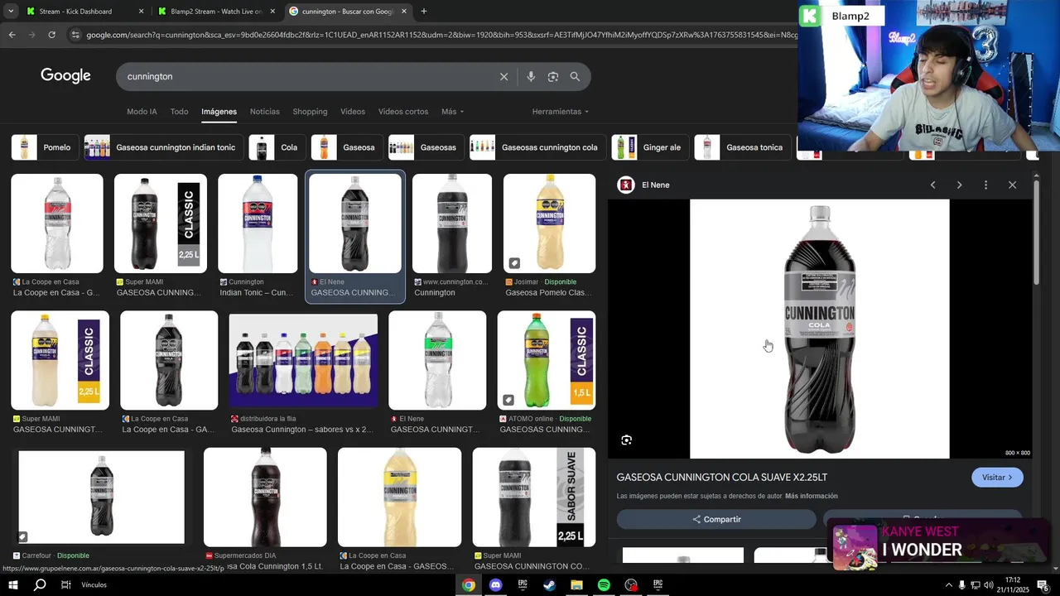Click the preview panel vertical scrollbar

pos(1036,232)
